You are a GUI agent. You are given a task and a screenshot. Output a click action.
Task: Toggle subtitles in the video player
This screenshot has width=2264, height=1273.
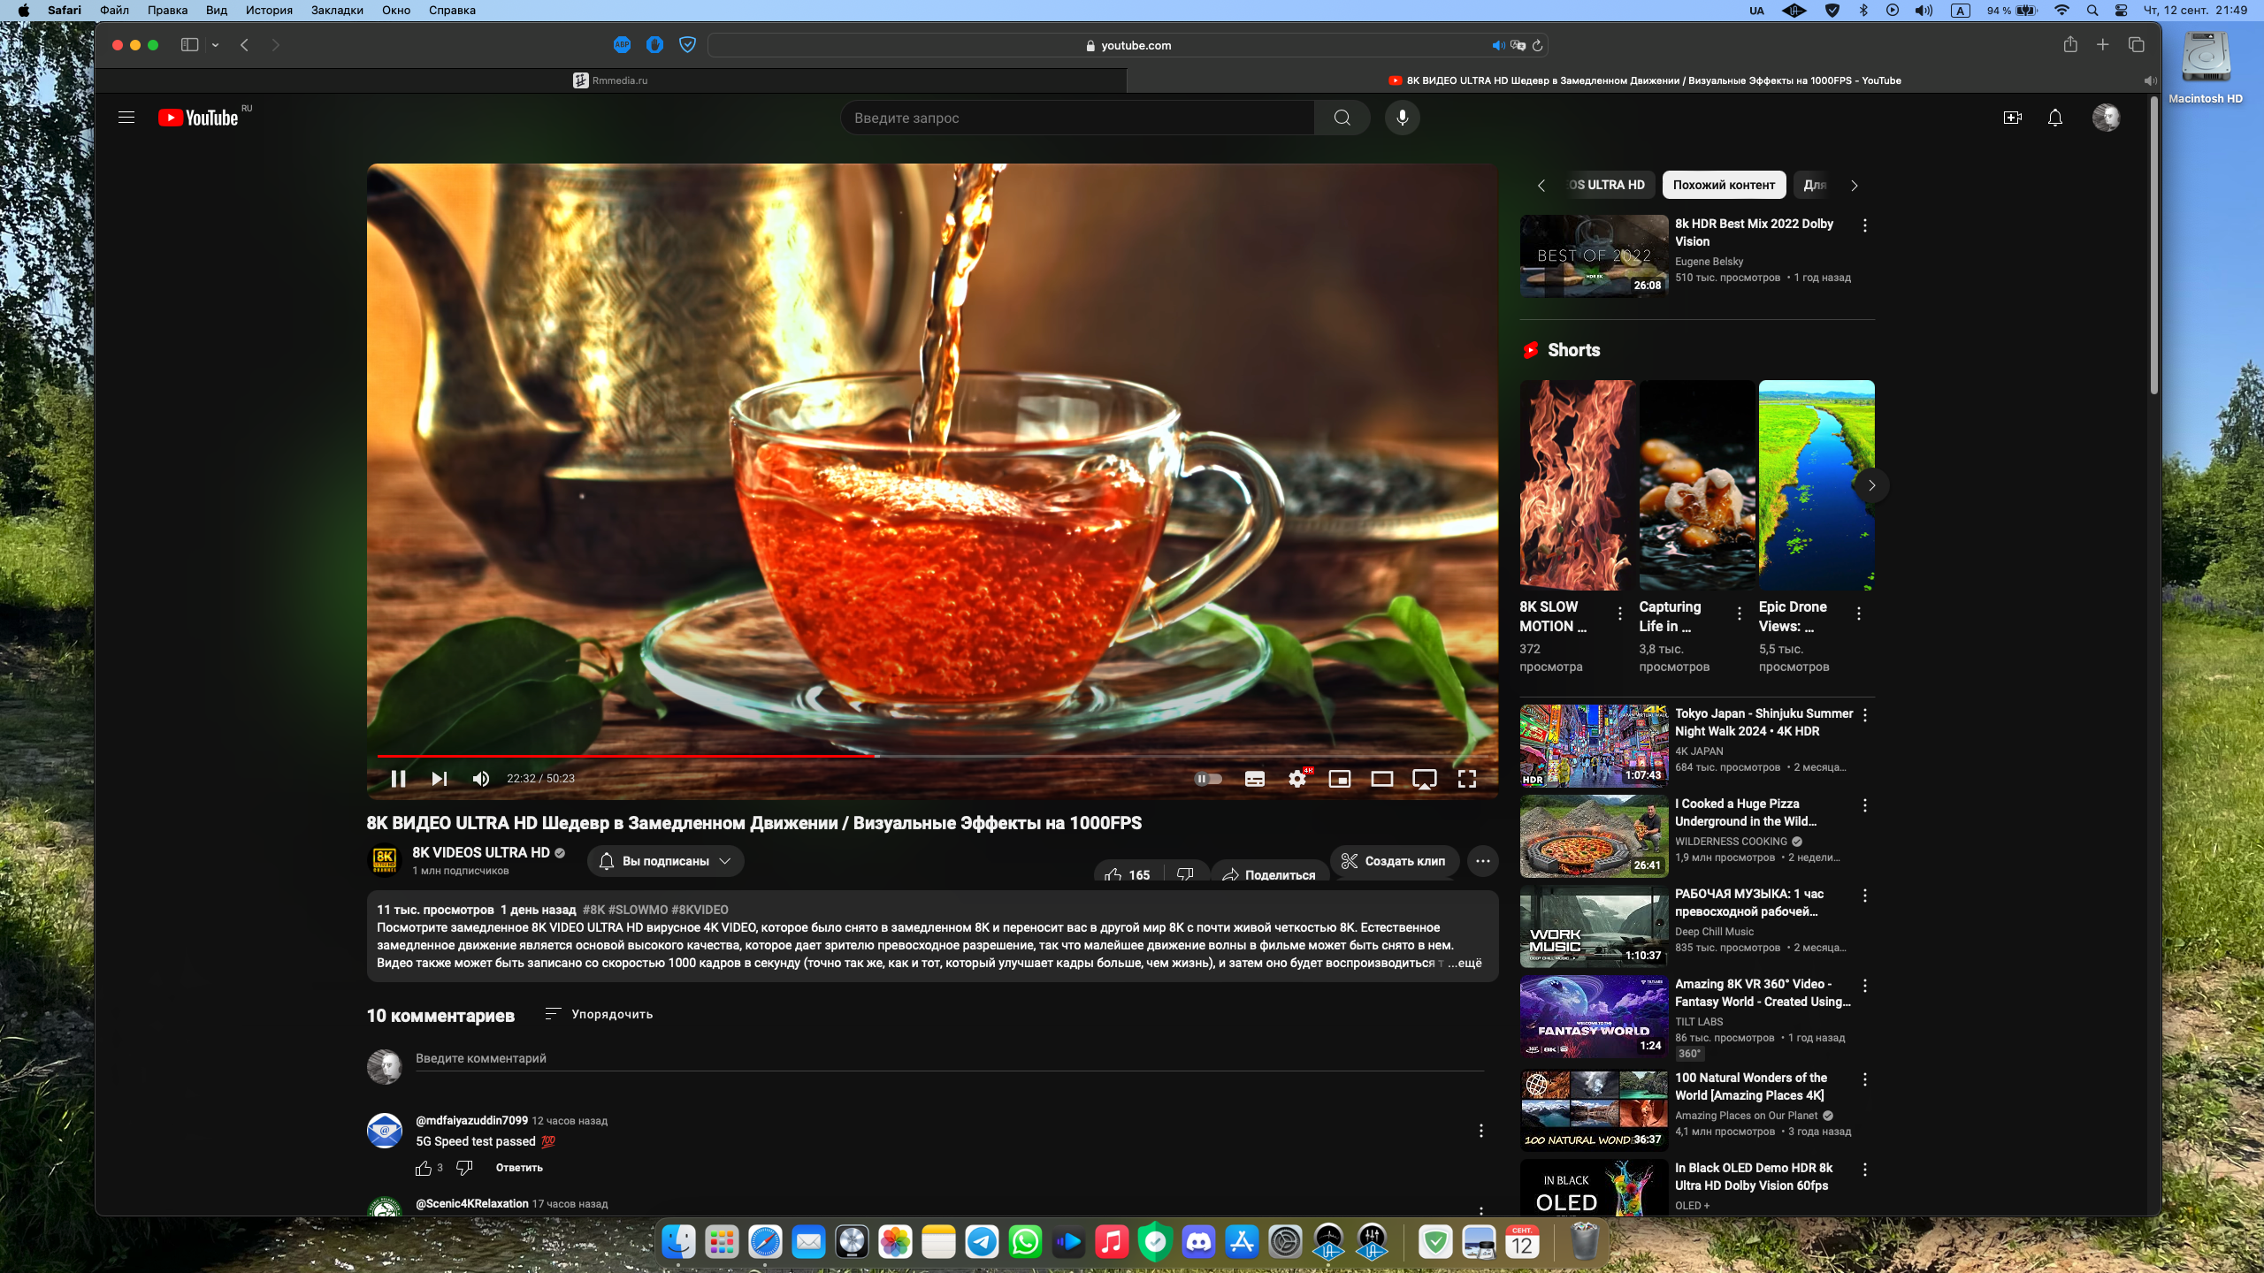click(x=1255, y=778)
